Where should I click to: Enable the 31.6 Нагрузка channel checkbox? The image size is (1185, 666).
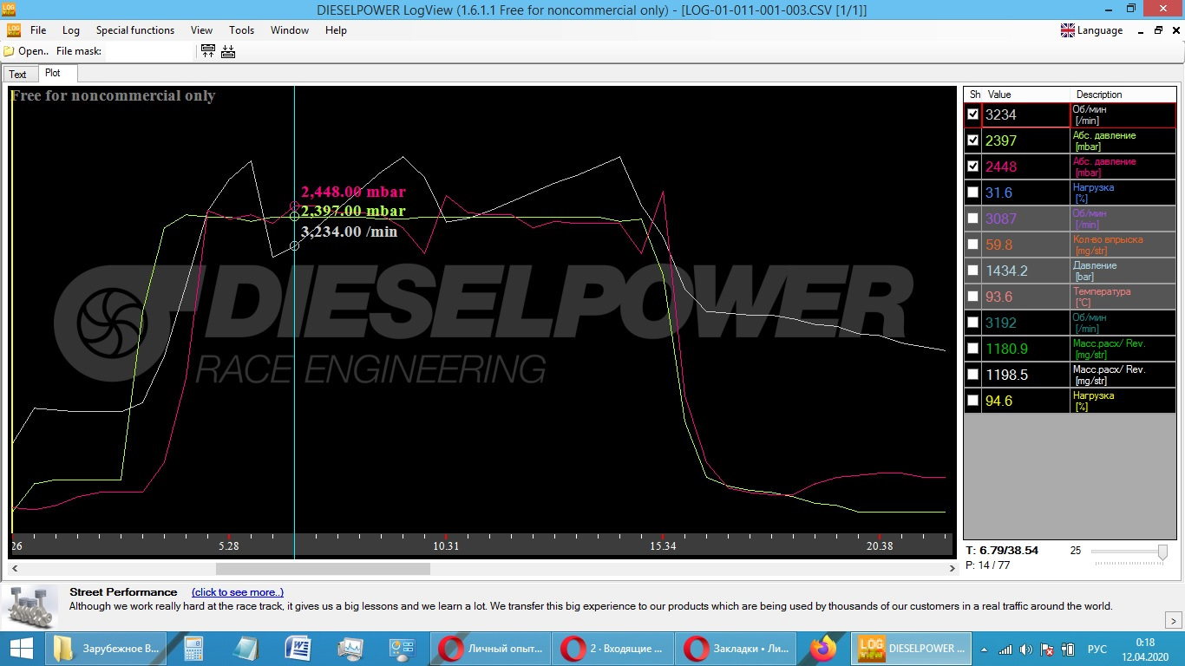point(973,193)
